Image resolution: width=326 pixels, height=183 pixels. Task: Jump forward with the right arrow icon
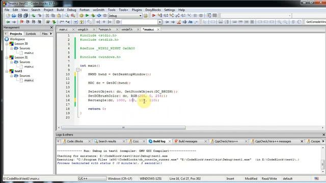pyautogui.click(x=14, y=22)
